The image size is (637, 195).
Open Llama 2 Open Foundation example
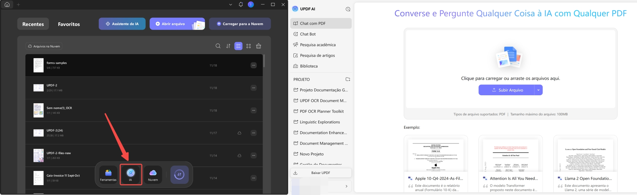[585, 164]
